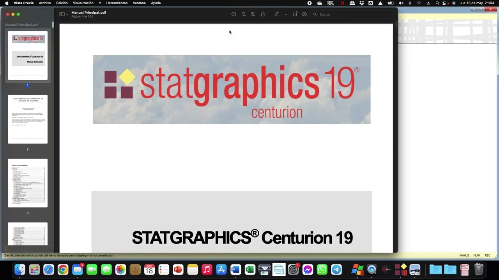Select the page 1 thumbnail

[x=28, y=56]
